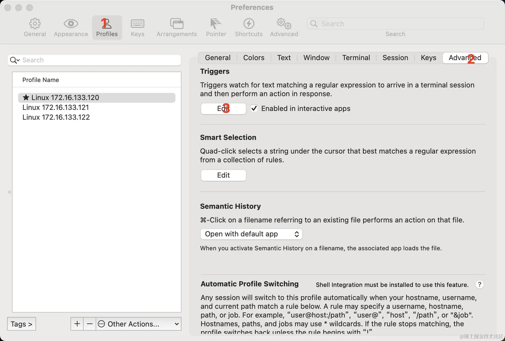Click the magnifier in profile search field
This screenshot has width=505, height=341.
tap(14, 60)
